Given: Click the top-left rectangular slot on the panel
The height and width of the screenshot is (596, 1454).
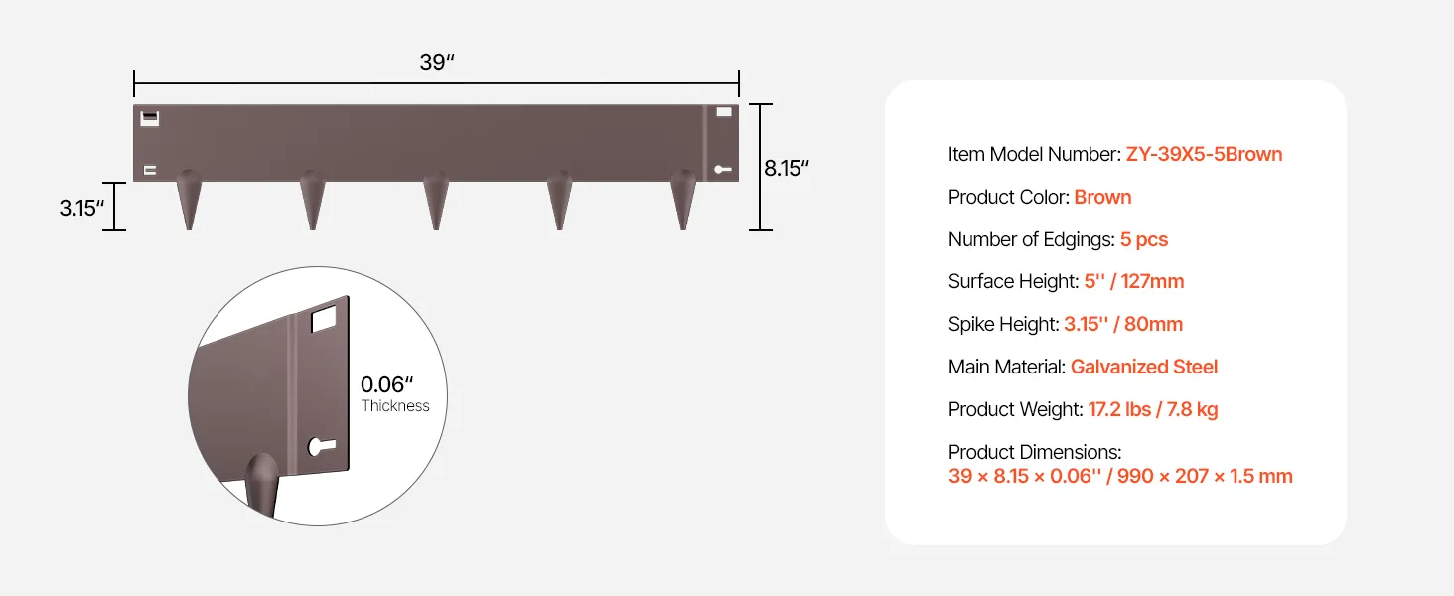Looking at the screenshot, I should point(149,118).
